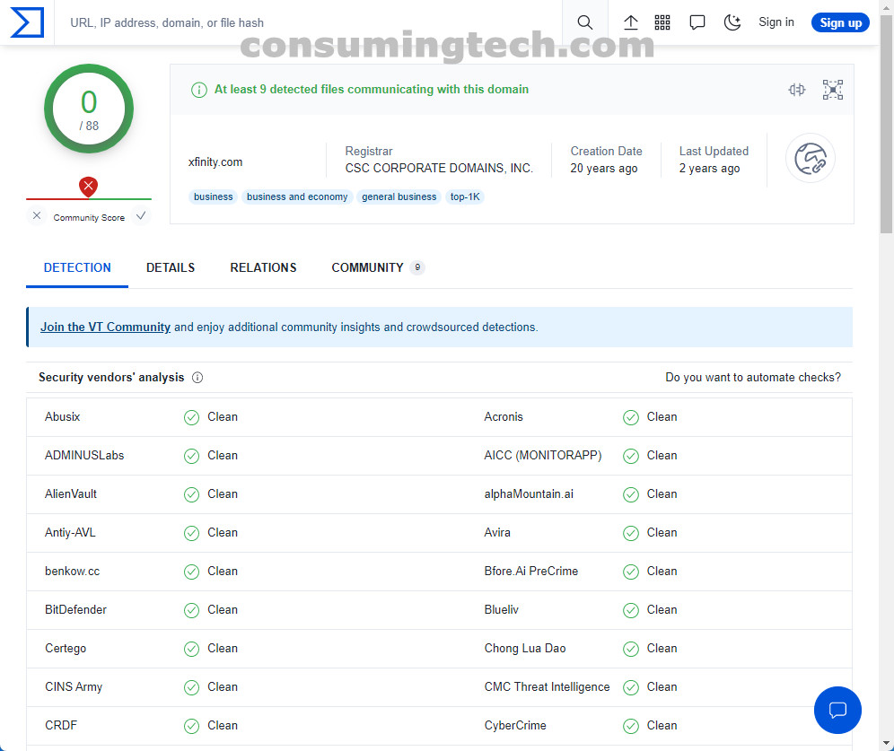Viewport: 894px width, 751px height.
Task: Click the Sign in link
Action: pyautogui.click(x=776, y=22)
